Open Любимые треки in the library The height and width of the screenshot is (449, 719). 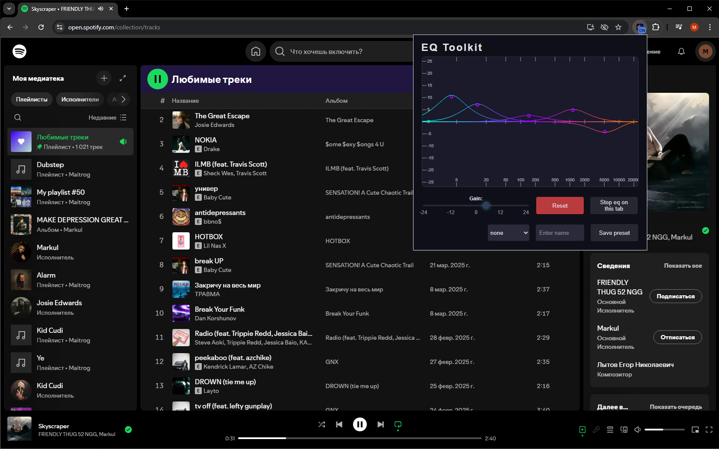click(70, 142)
